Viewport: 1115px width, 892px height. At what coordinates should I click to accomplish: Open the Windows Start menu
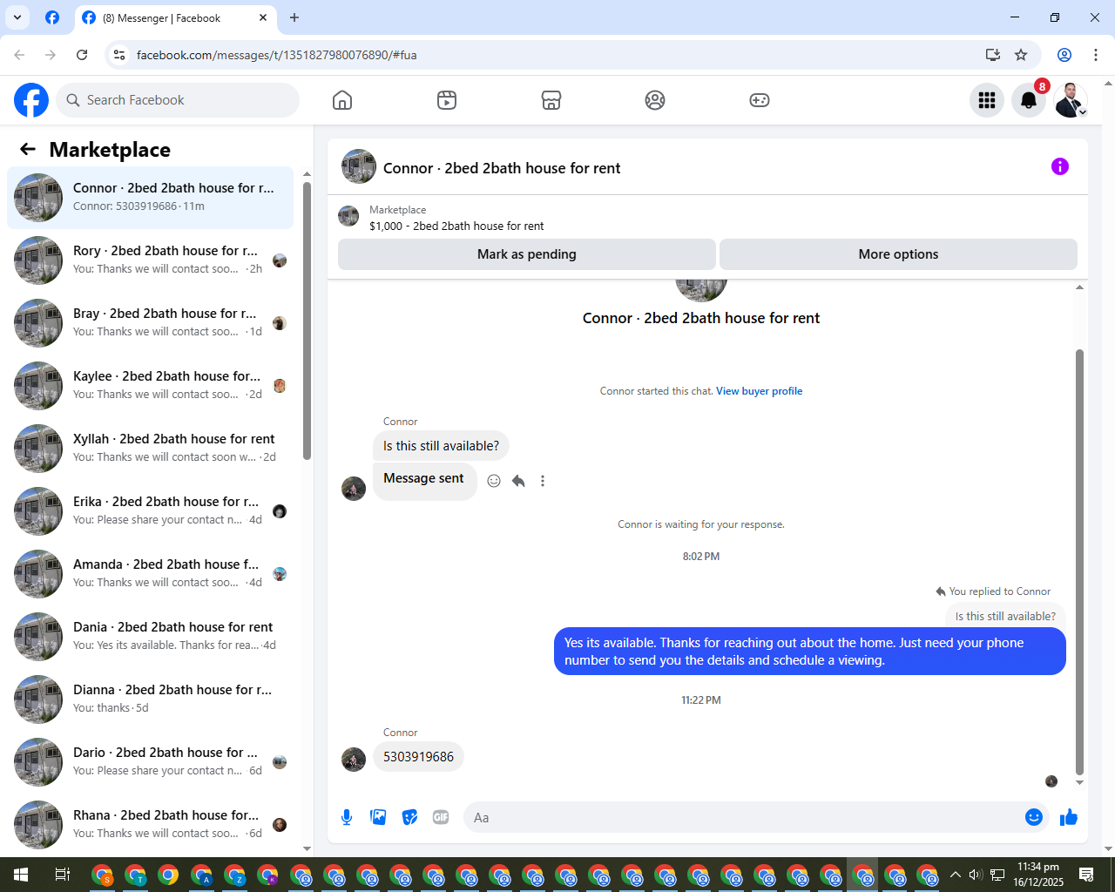[21, 875]
